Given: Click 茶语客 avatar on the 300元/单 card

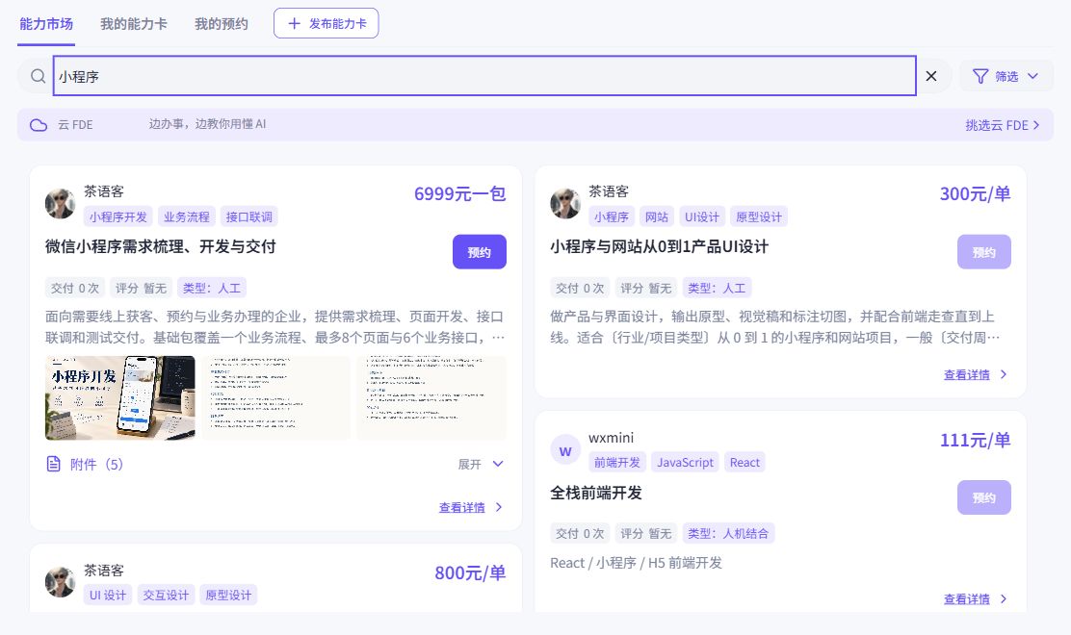Looking at the screenshot, I should 564,203.
